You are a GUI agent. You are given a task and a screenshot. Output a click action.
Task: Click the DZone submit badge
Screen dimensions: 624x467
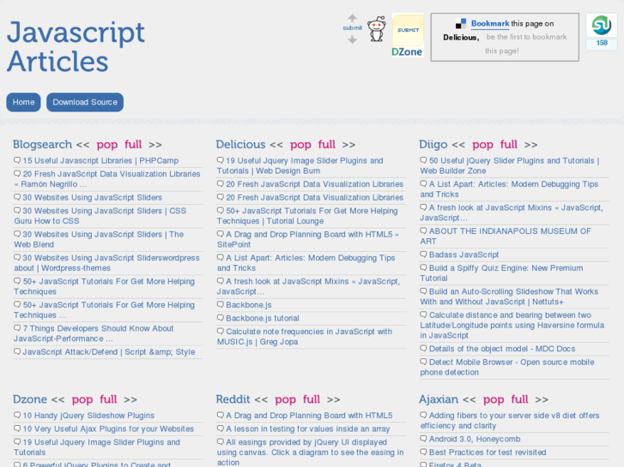408,35
